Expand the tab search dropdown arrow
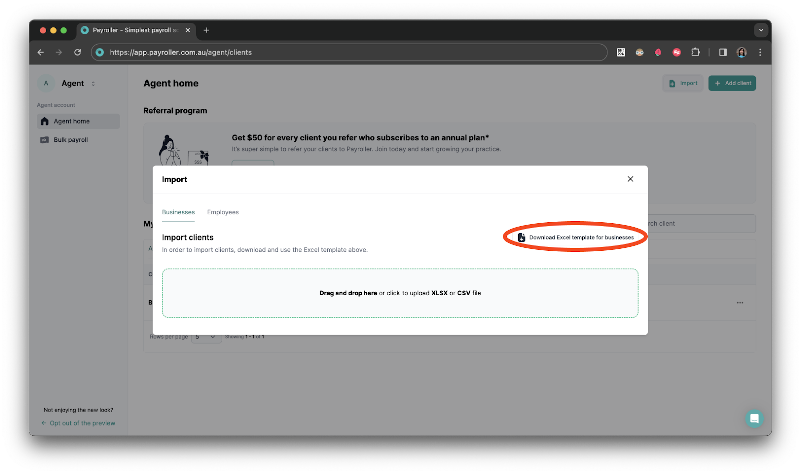The height and width of the screenshot is (474, 801). 761,30
